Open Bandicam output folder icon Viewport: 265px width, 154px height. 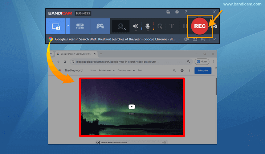click(x=168, y=12)
